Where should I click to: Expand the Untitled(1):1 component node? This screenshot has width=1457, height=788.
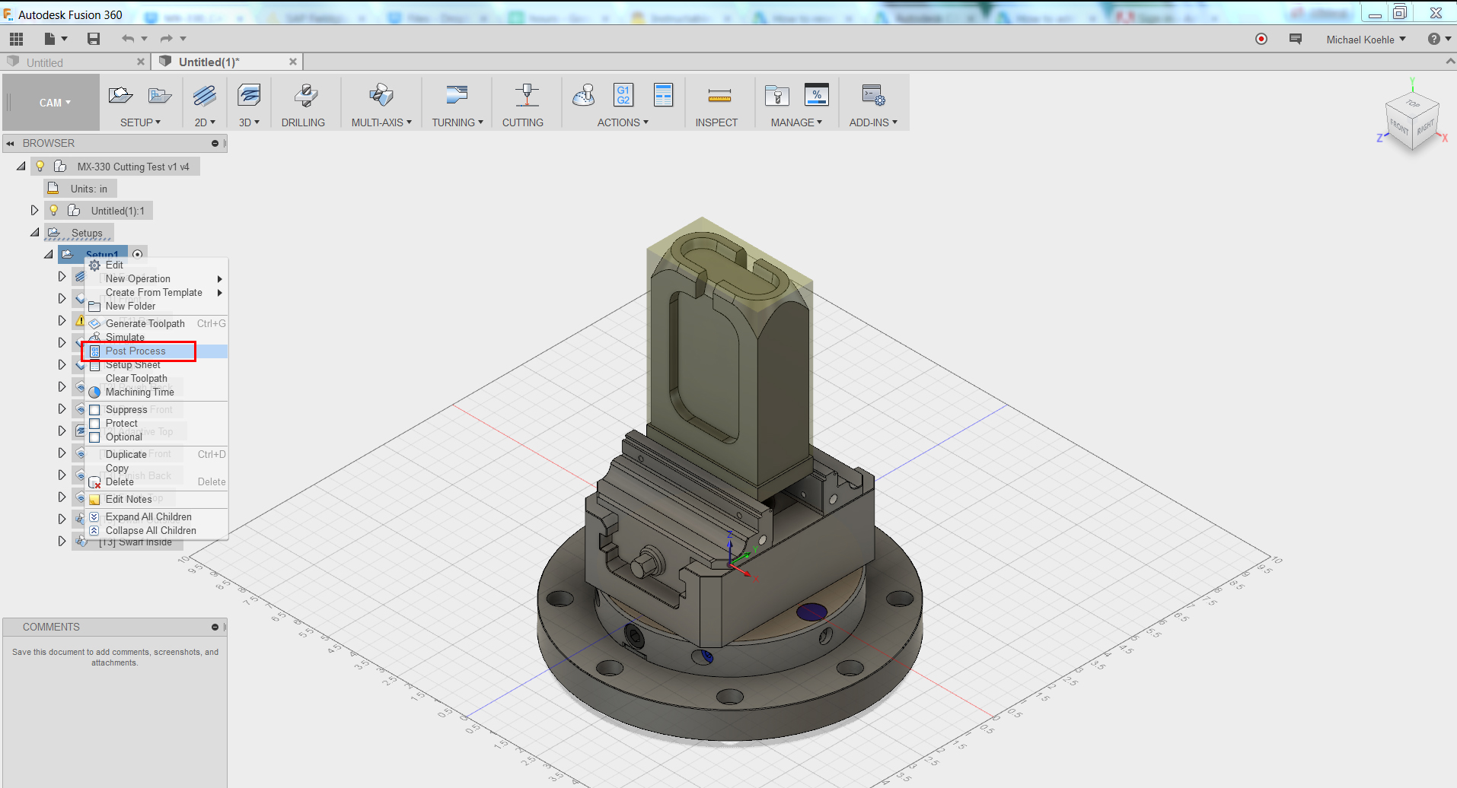[x=34, y=210]
